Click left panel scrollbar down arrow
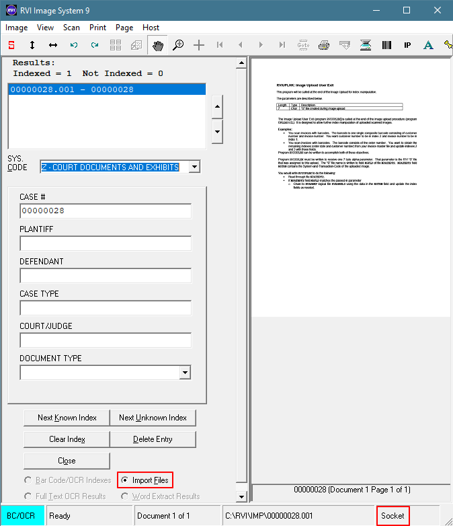Image resolution: width=453 pixels, height=526 pixels. tap(241, 497)
